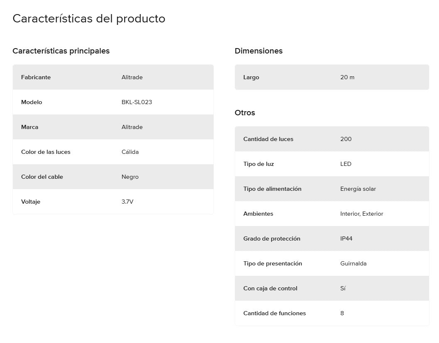Select the "Cantidad de luces" value 200

click(346, 139)
